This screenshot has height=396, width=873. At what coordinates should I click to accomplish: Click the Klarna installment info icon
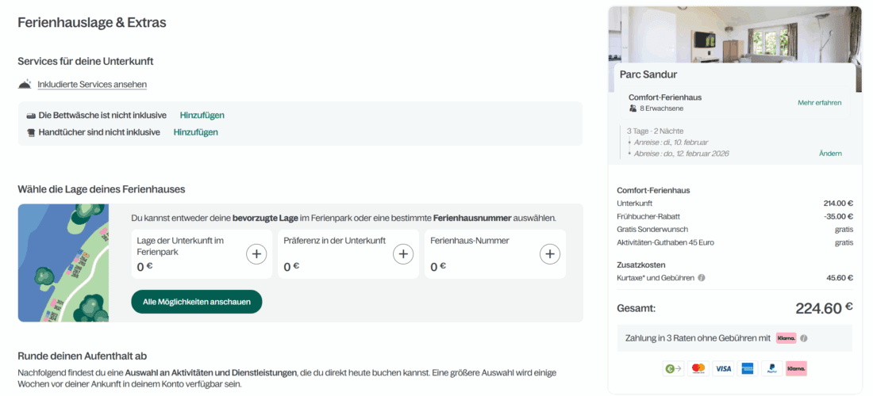coord(804,338)
